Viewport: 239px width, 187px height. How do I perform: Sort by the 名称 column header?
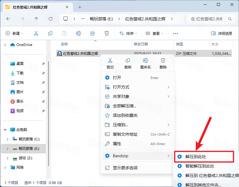tap(64, 44)
